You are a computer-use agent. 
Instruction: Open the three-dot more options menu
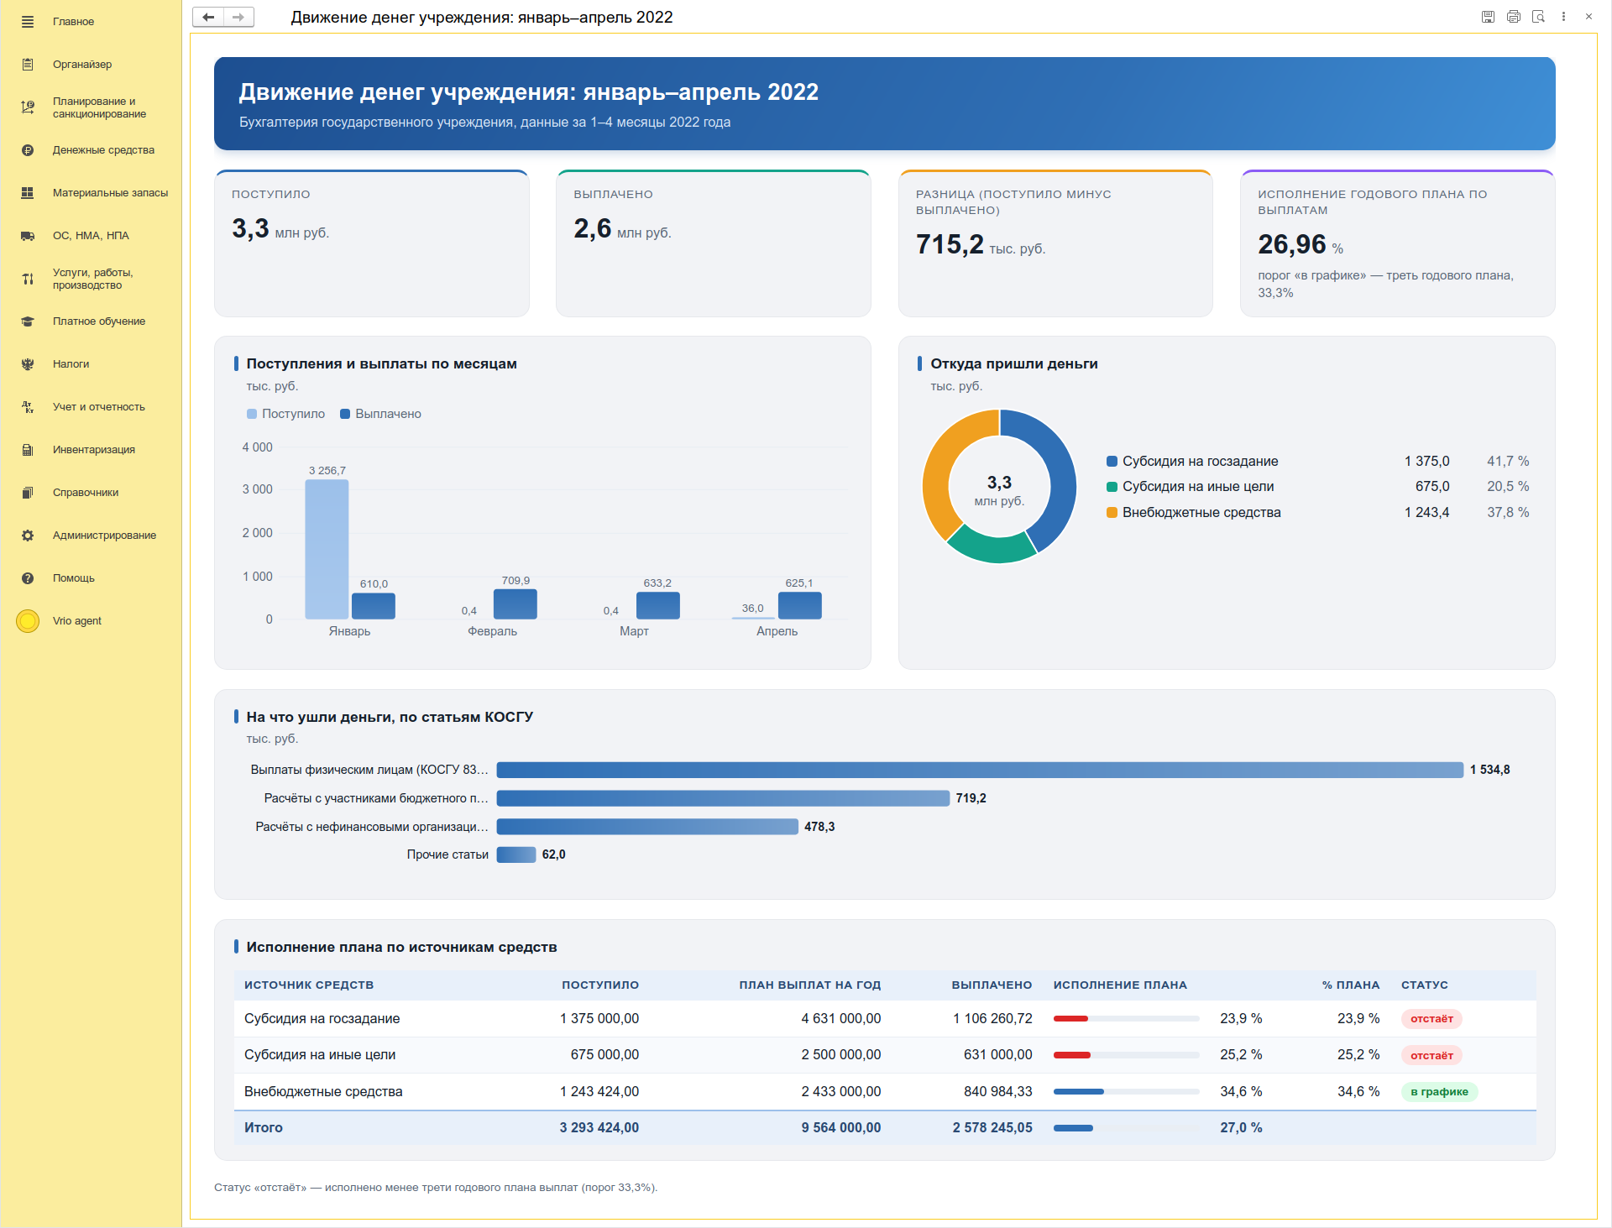(x=1563, y=17)
